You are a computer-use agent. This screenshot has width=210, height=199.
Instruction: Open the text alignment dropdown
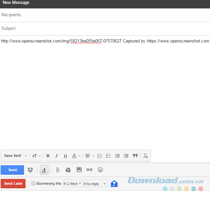tap(89, 156)
